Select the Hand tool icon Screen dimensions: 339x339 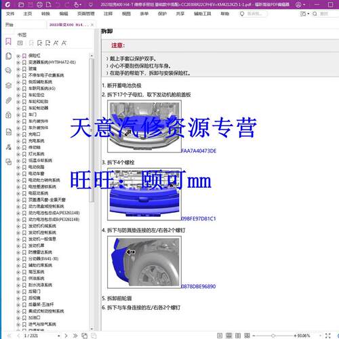77,5
